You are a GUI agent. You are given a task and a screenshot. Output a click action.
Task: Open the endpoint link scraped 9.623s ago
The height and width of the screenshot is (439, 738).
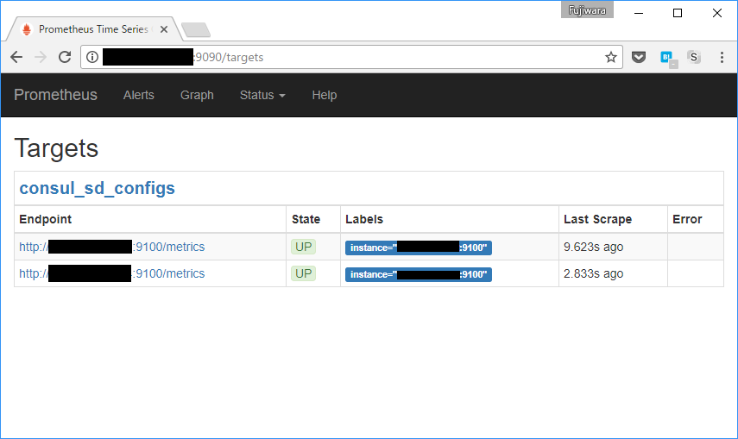coord(112,247)
